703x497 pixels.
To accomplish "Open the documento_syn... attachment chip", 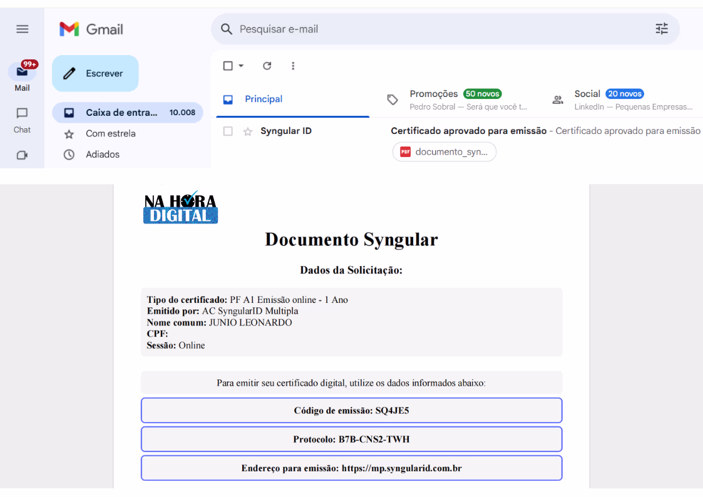I will (444, 152).
